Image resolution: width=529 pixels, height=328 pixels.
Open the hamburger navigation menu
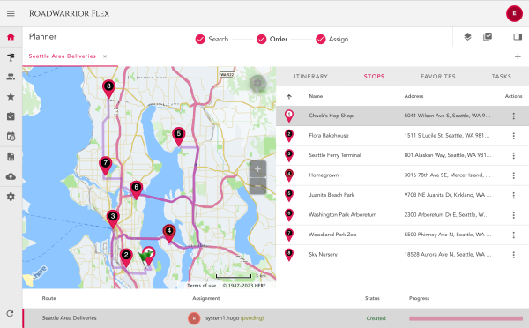point(11,13)
